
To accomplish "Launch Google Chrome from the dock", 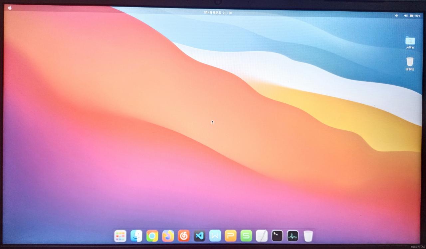I will [x=152, y=236].
